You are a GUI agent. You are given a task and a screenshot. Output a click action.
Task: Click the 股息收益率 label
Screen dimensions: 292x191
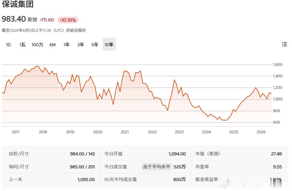(x=206, y=179)
